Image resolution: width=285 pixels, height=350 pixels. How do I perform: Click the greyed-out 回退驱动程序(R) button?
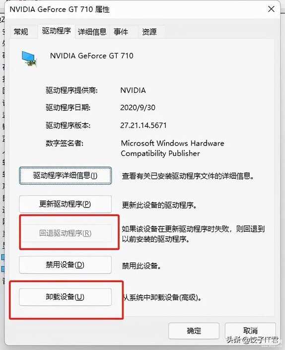pos(66,233)
